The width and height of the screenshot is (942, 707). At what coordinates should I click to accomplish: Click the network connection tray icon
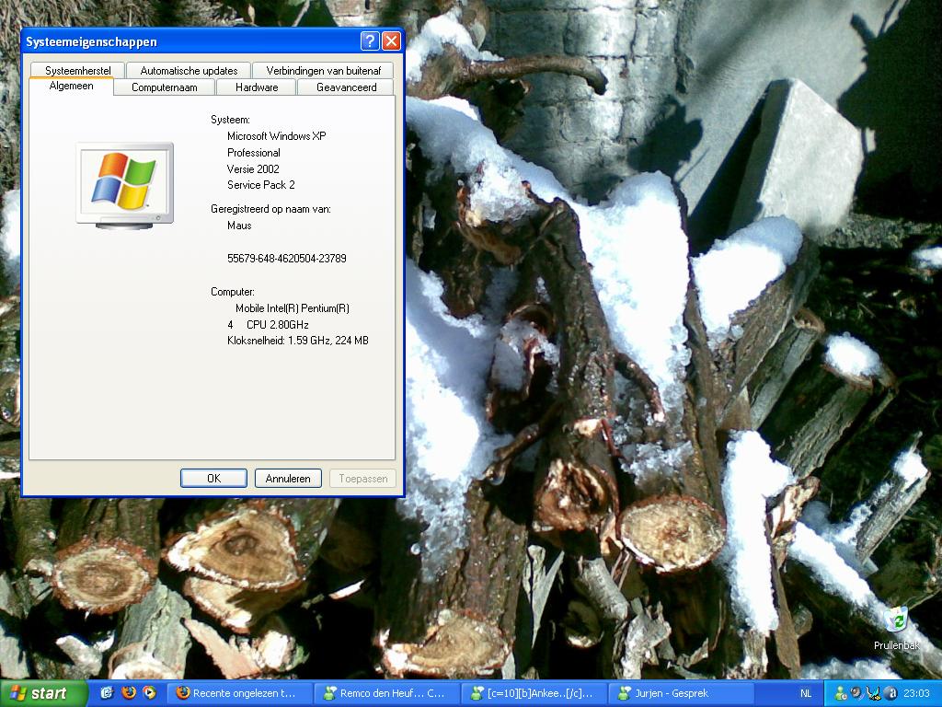(873, 693)
